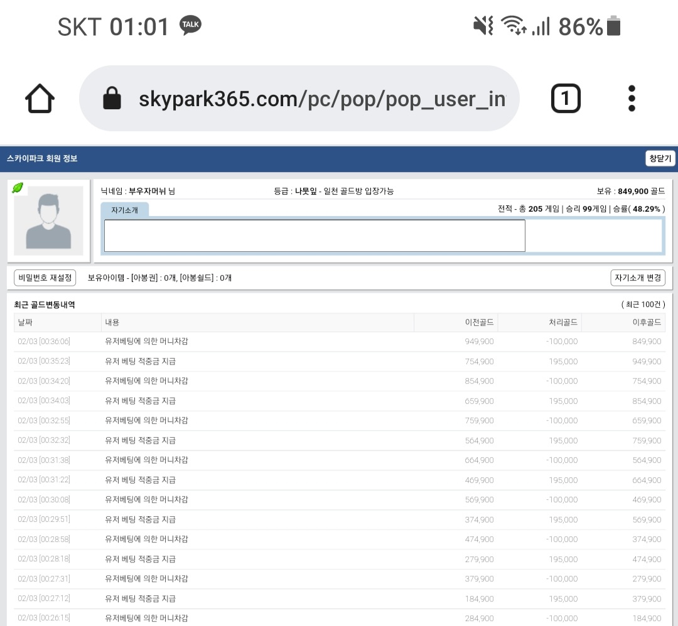
Task: Click the 최근 골드변동내역 heading
Action: pos(45,305)
